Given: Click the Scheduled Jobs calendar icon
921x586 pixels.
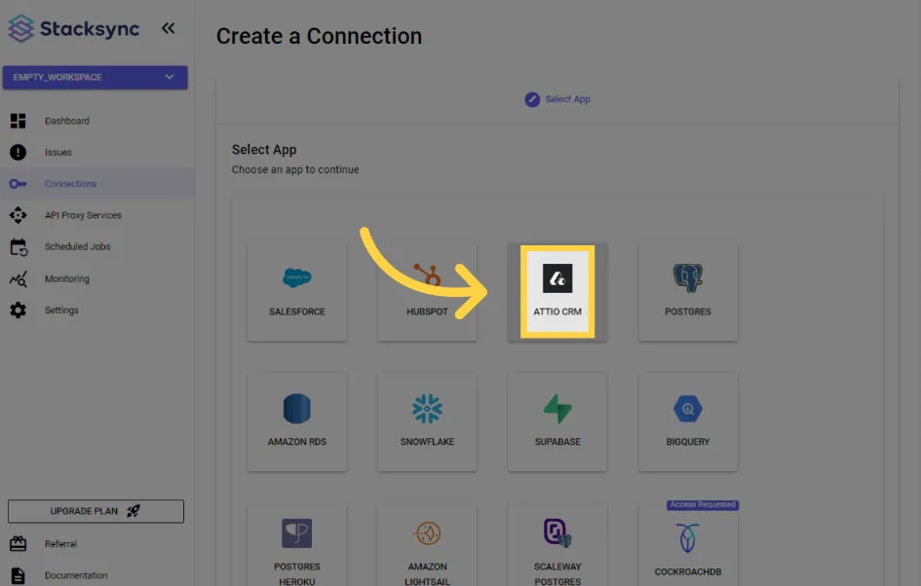Looking at the screenshot, I should tap(19, 247).
